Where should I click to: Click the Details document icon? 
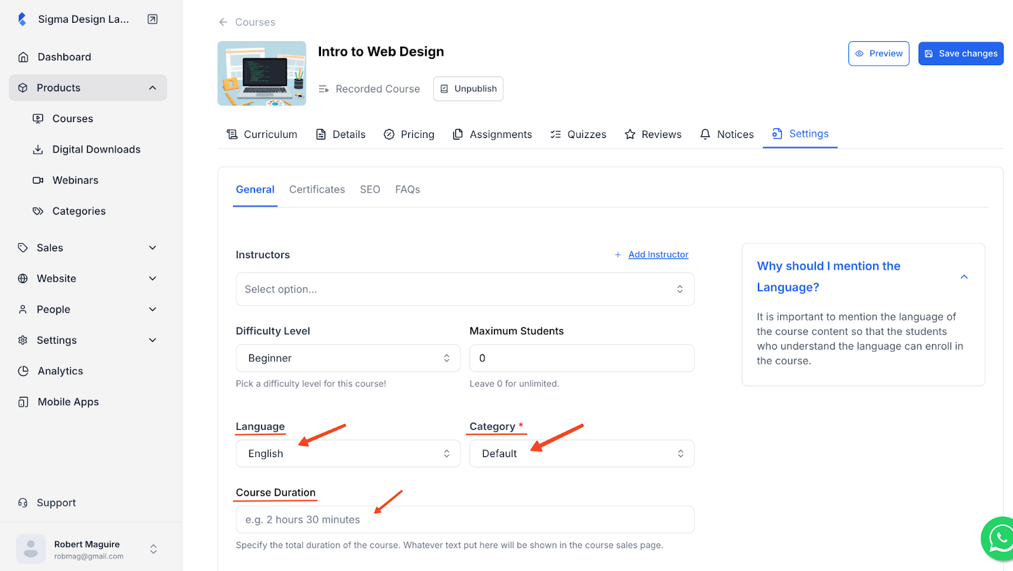(x=321, y=134)
